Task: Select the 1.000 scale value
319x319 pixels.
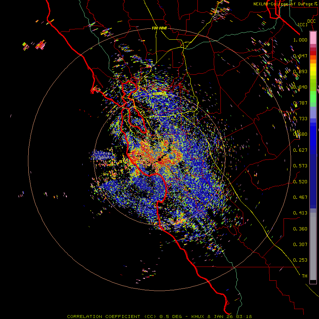Action: pyautogui.click(x=300, y=40)
